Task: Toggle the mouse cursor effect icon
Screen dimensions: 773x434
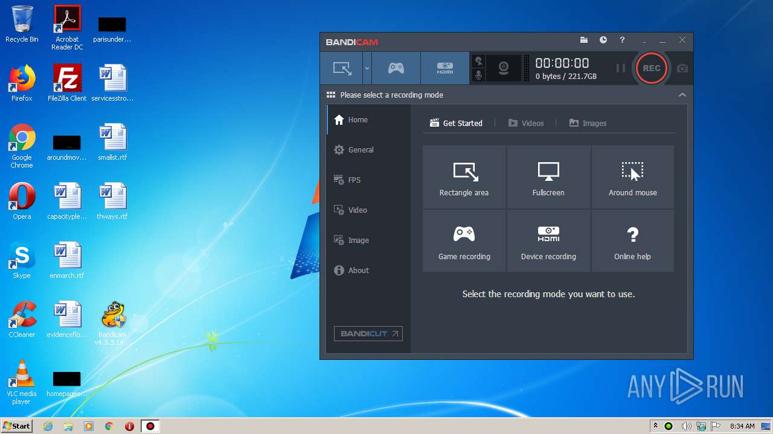Action: pos(479,61)
